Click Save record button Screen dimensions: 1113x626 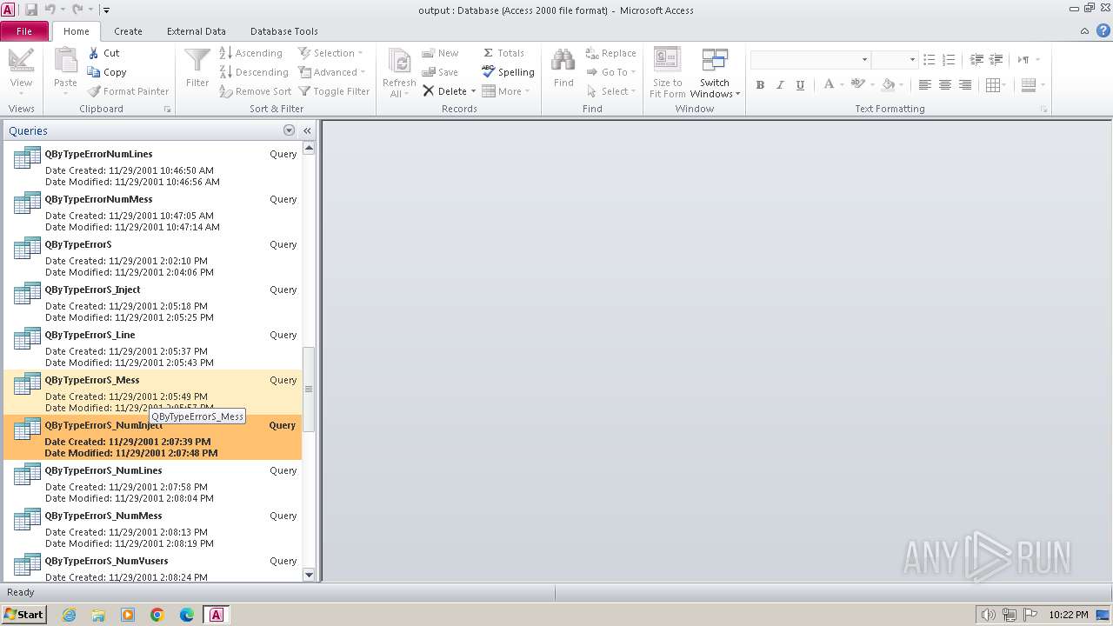[440, 72]
